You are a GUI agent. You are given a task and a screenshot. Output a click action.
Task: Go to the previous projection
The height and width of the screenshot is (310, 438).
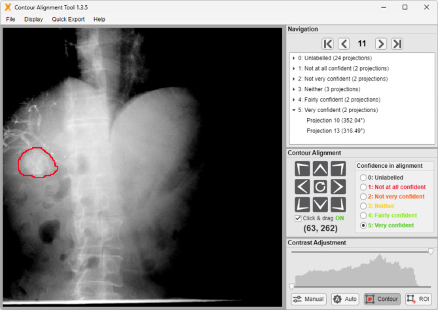[x=344, y=44]
